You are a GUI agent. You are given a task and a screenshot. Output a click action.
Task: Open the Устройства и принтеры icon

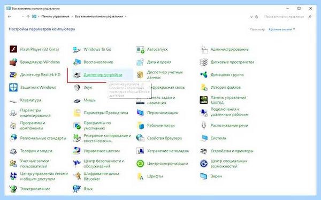(x=204, y=151)
